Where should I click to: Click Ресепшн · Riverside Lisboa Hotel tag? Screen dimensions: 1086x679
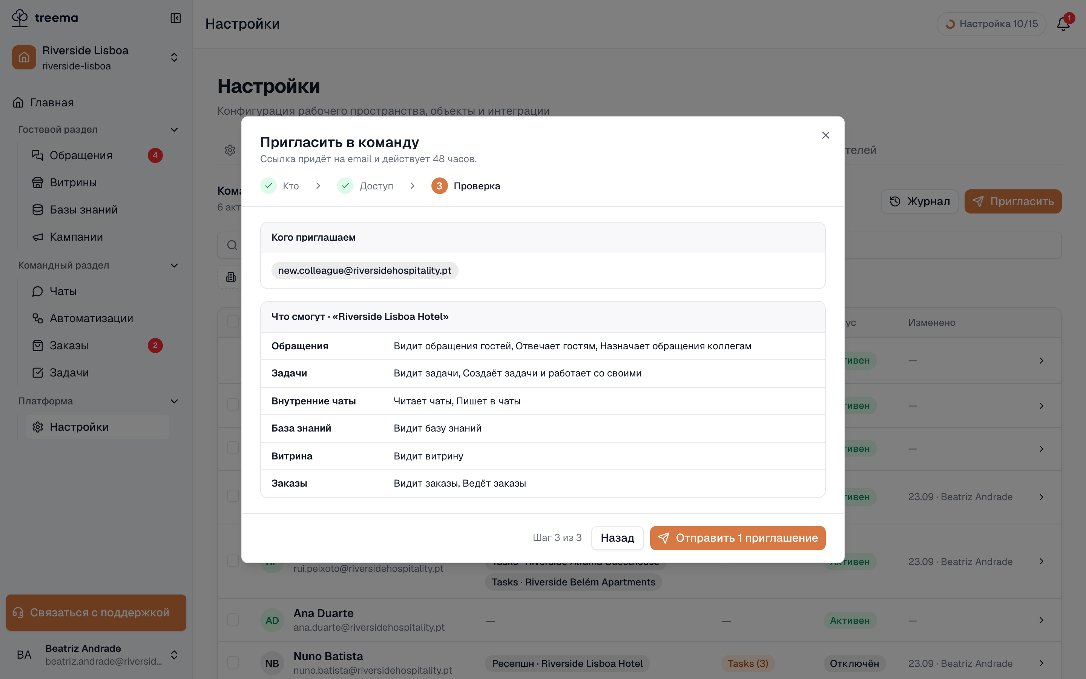(567, 663)
